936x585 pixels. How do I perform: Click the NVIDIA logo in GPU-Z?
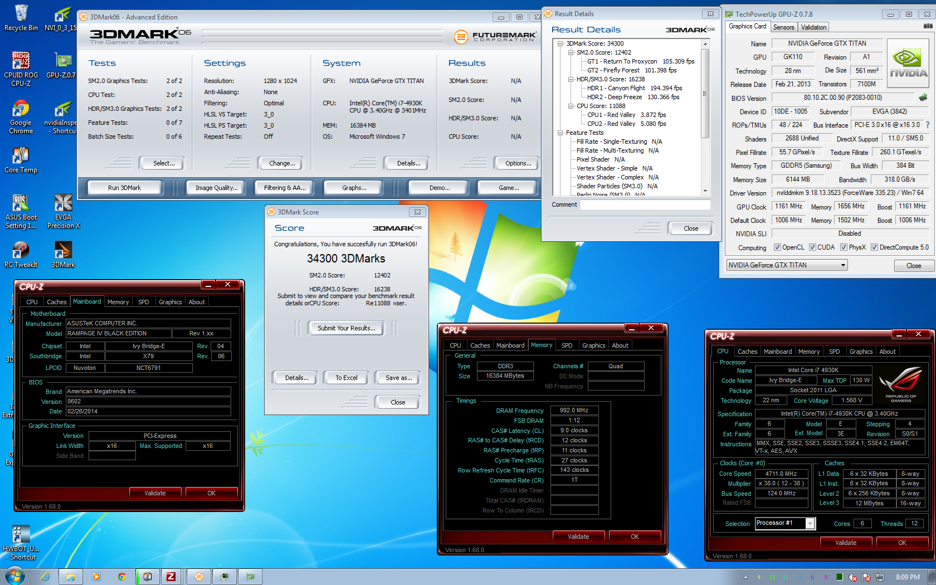pos(908,64)
